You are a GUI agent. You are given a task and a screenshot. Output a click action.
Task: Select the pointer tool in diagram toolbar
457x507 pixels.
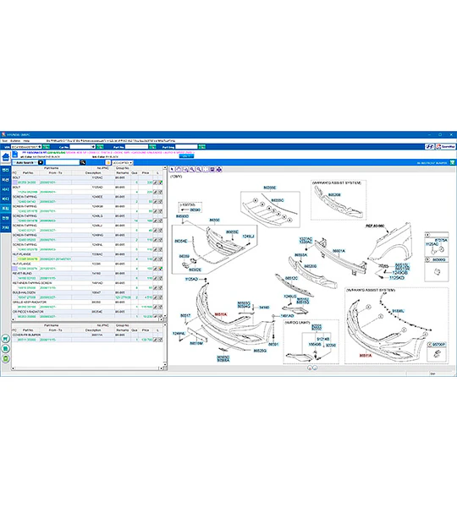172,170
